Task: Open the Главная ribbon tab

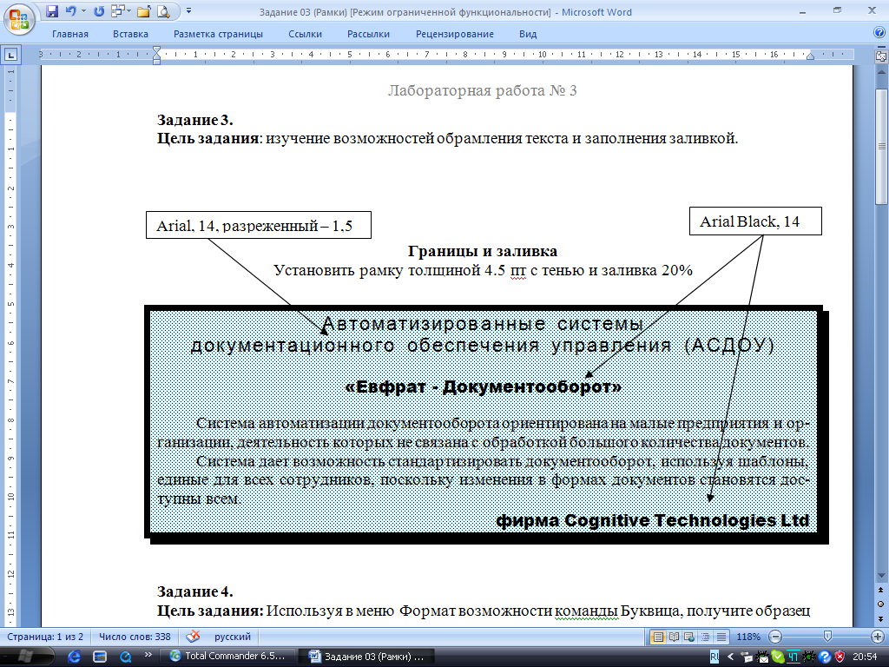Action: pyautogui.click(x=70, y=34)
